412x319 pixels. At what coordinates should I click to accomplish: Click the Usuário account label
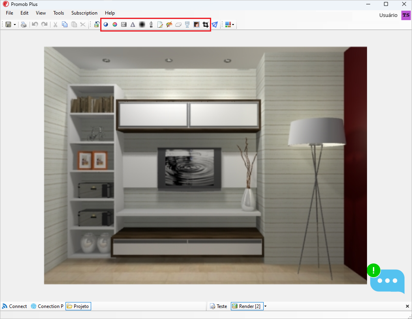tap(388, 15)
